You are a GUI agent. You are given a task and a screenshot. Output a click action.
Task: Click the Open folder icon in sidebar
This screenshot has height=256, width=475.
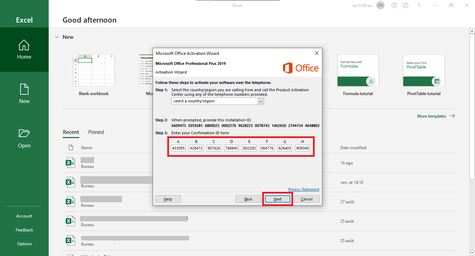click(24, 134)
